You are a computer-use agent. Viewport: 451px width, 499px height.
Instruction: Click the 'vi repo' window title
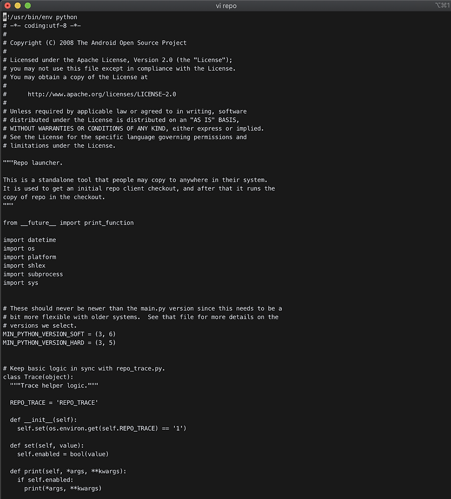click(225, 6)
